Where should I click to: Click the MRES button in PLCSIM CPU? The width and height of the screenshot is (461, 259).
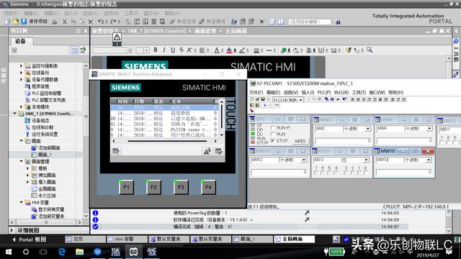[300, 141]
